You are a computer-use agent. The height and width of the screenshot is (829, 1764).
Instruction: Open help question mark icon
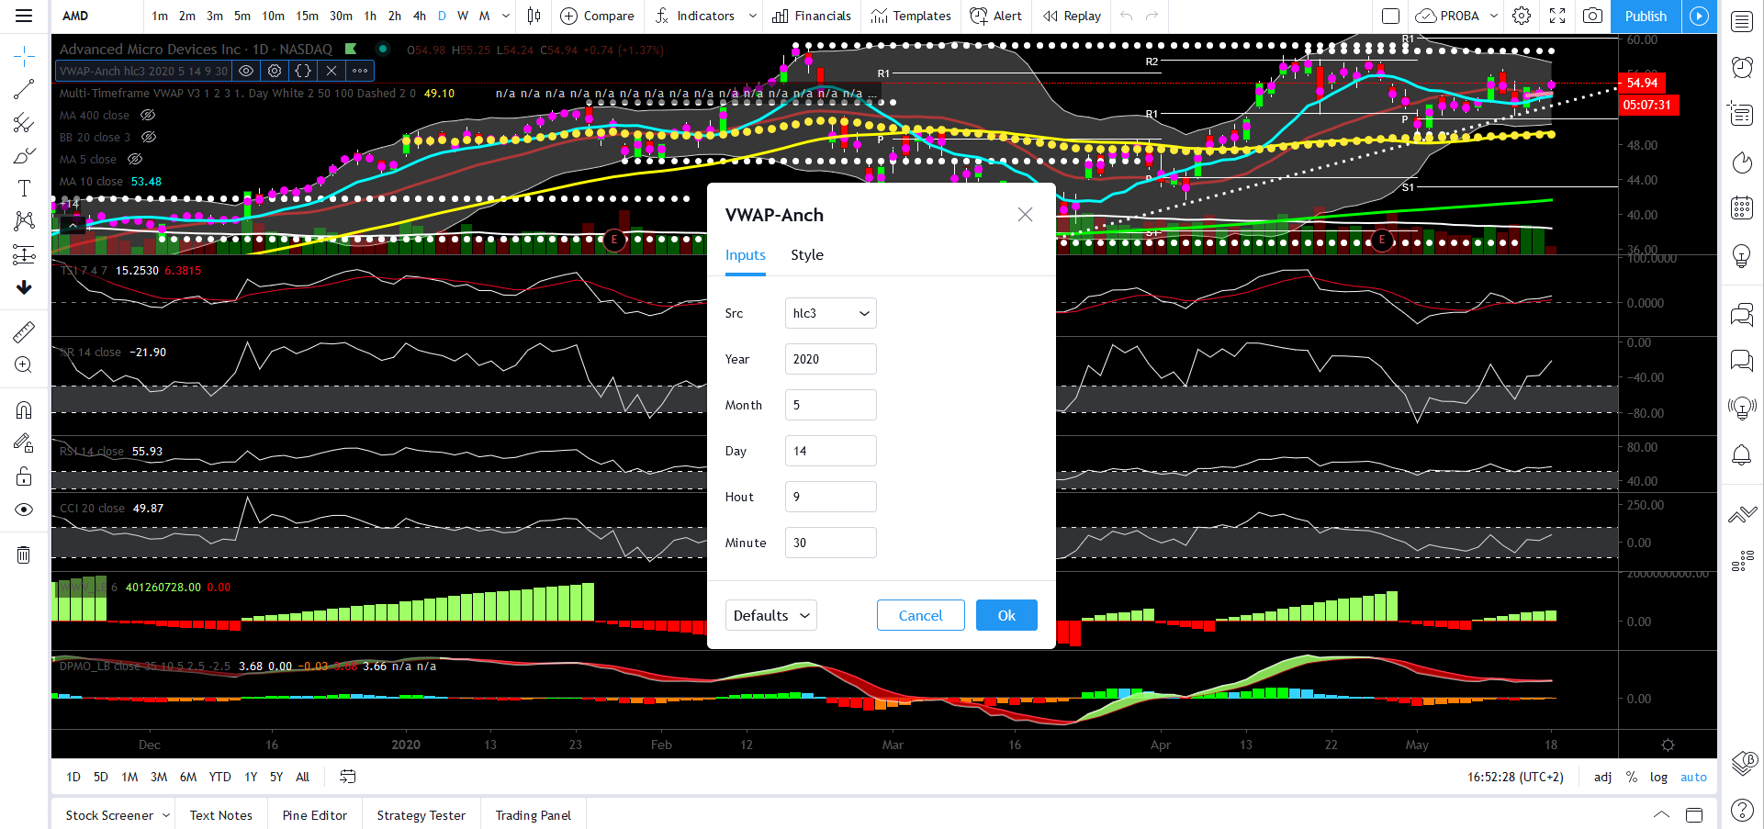(x=1742, y=810)
